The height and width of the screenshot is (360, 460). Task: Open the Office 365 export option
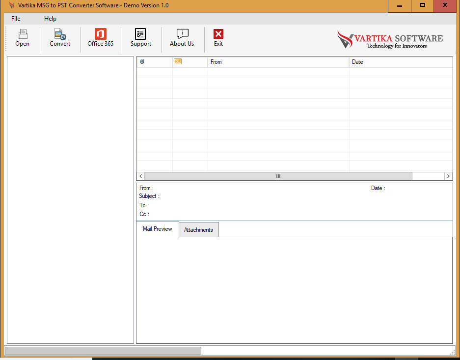(x=100, y=38)
